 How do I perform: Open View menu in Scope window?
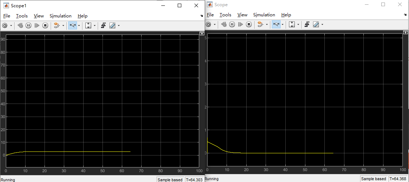(242, 15)
